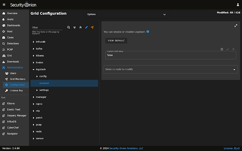The image size is (242, 151).
Task: Cancel the edit with the X icon
Action: tap(233, 49)
